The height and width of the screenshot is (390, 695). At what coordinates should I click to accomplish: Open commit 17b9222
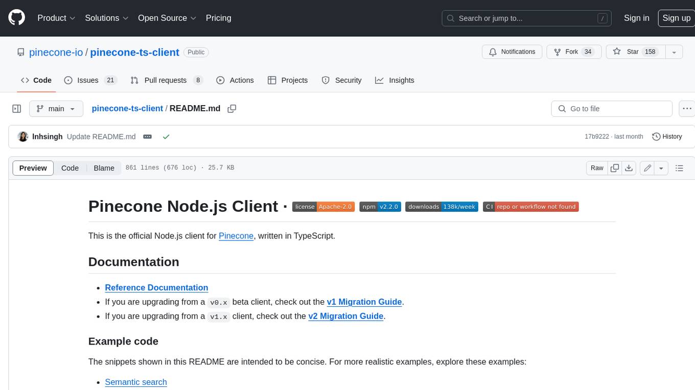(597, 137)
